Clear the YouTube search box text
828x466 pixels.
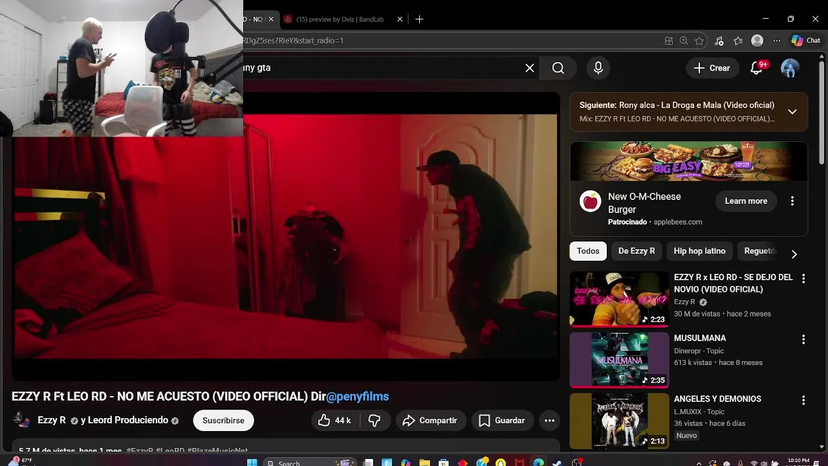pyautogui.click(x=530, y=68)
